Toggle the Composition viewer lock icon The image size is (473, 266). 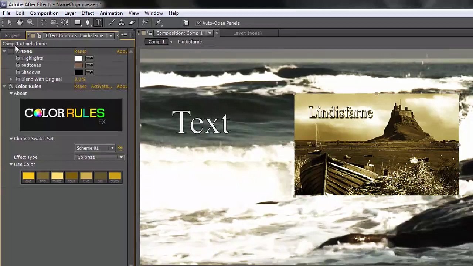pyautogui.click(x=150, y=33)
